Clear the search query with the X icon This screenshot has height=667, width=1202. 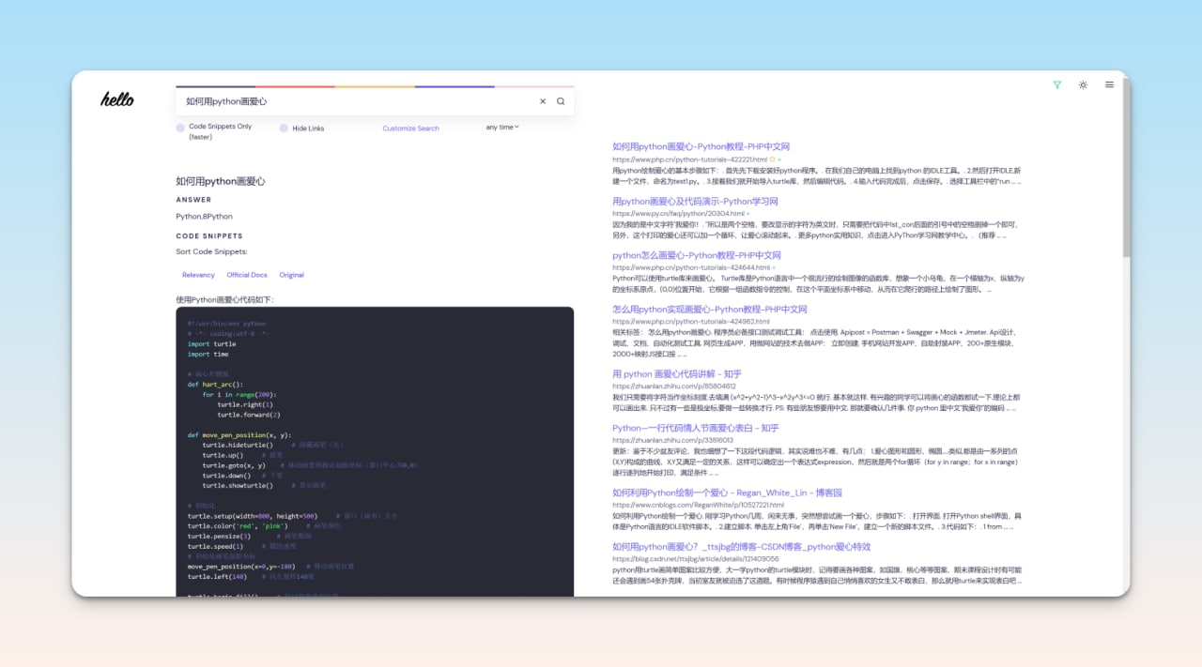tap(542, 101)
